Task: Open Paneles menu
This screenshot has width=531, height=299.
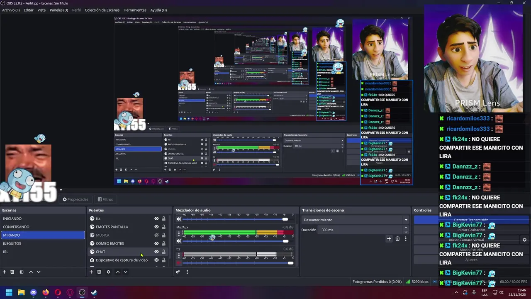Action: coord(59,10)
